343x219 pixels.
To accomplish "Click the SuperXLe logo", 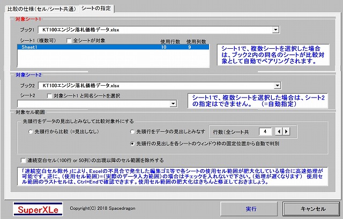I will point(38,209).
